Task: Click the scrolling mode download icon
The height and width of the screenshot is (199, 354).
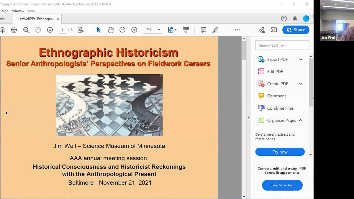Action: click(x=186, y=30)
